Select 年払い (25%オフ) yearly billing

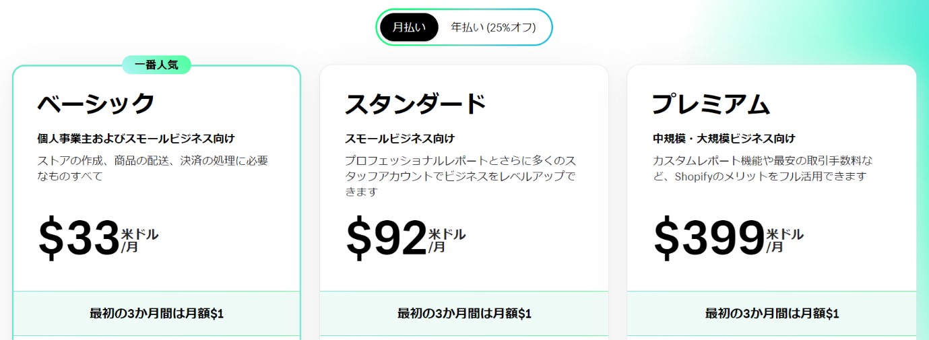tap(493, 28)
